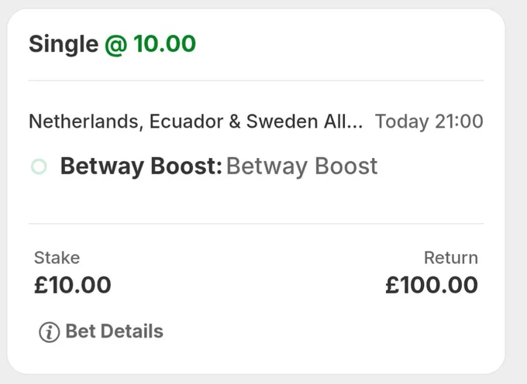The image size is (527, 384).
Task: Select the bold Betway Boost: market label
Action: 141,166
